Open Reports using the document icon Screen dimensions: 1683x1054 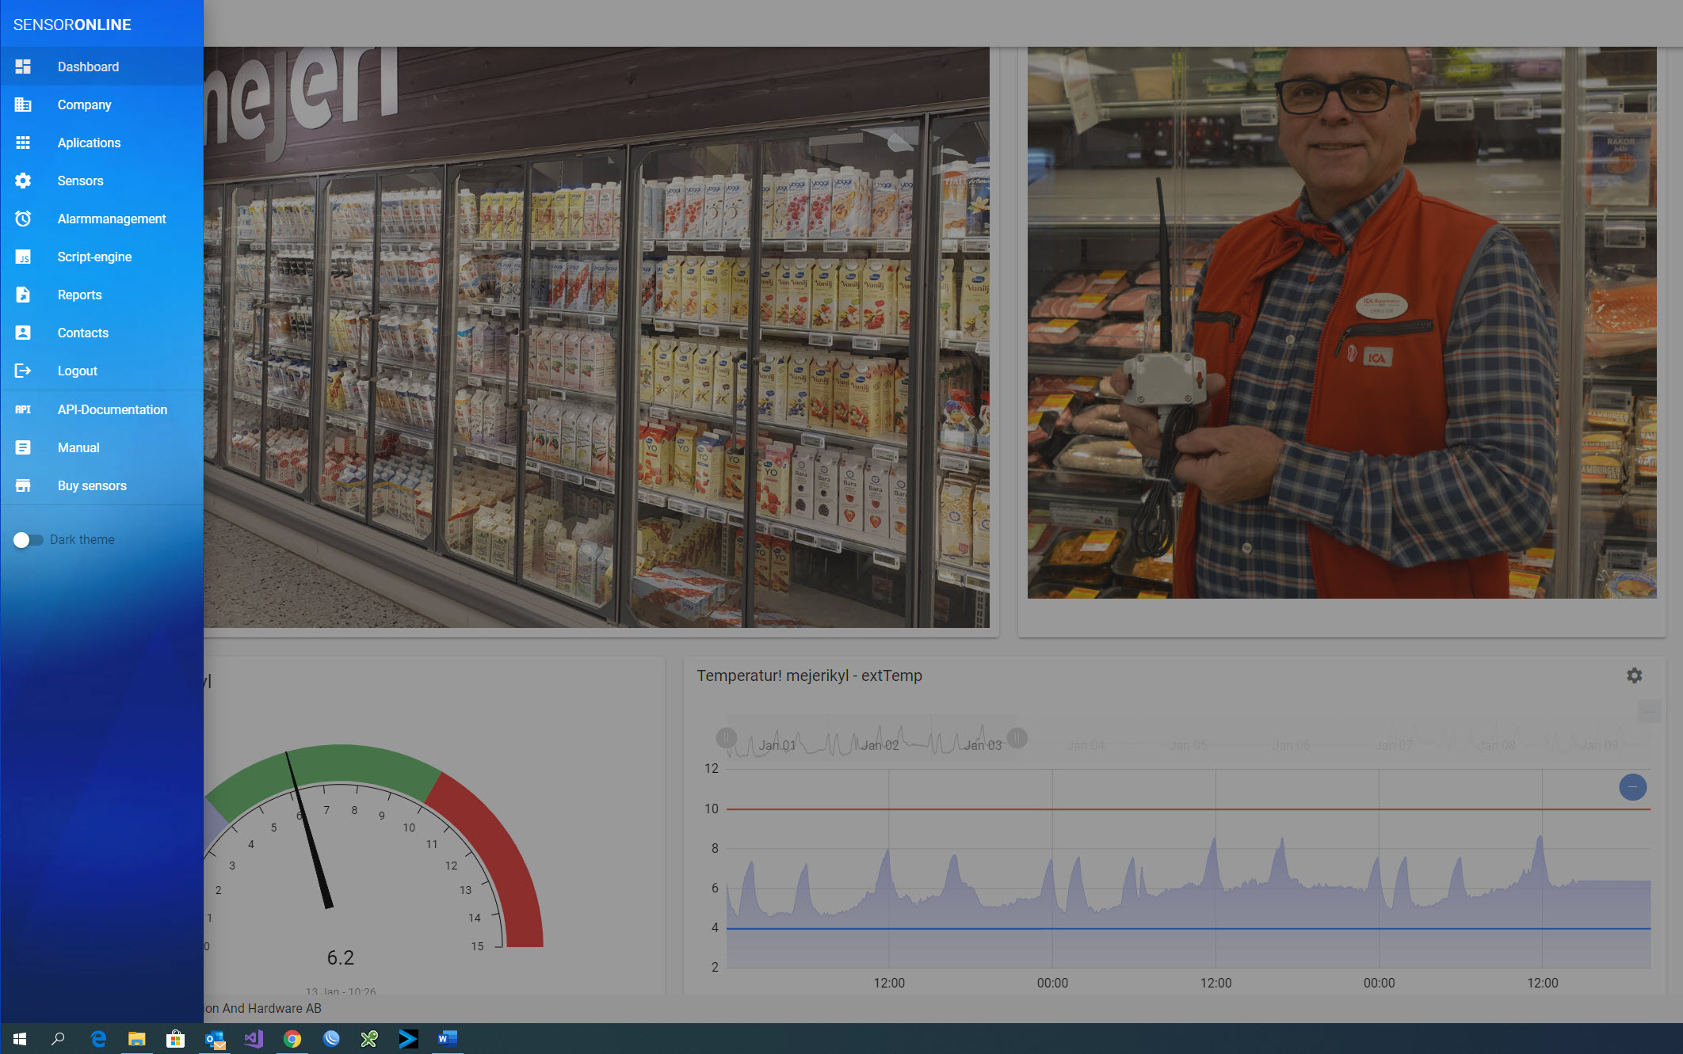coord(23,295)
